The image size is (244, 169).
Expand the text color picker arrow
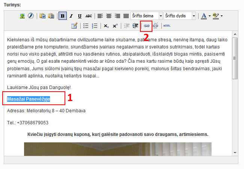(x=209, y=16)
